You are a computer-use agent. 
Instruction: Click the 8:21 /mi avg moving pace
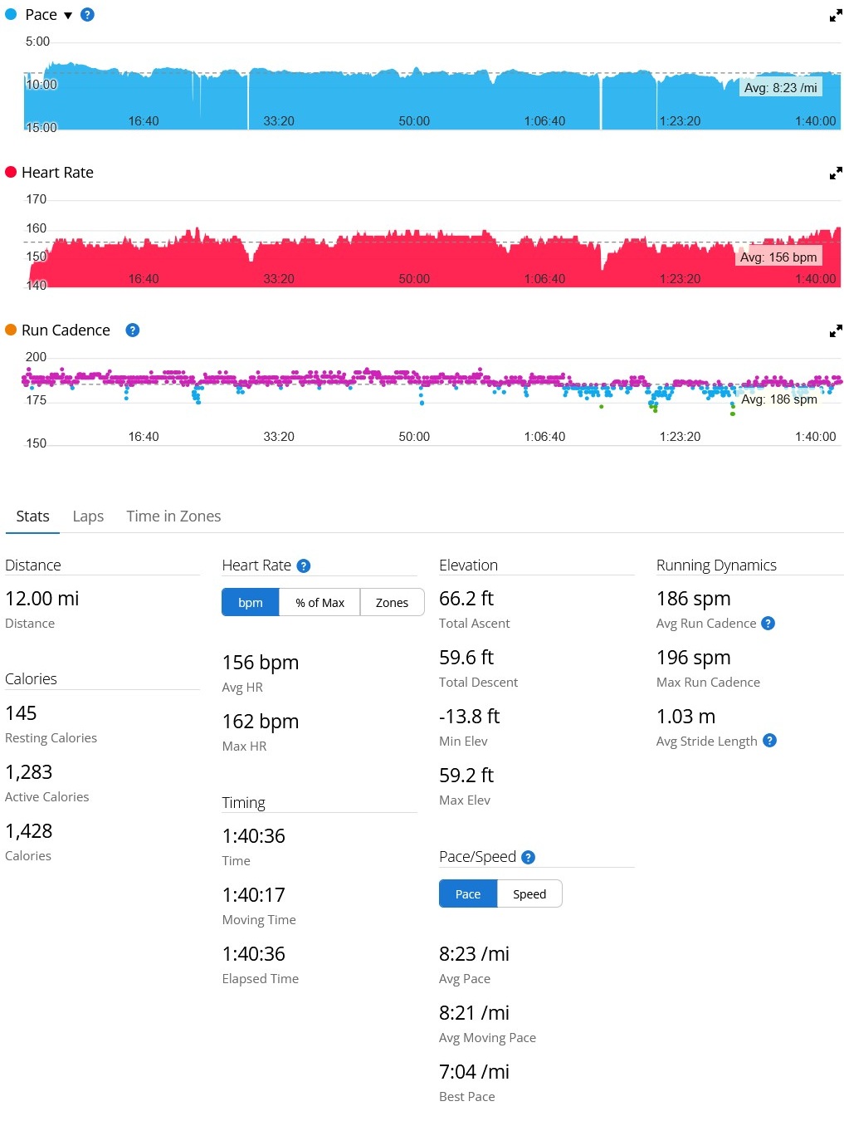click(475, 1013)
